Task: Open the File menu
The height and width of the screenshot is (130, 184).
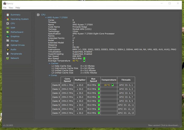Action: 5,8
